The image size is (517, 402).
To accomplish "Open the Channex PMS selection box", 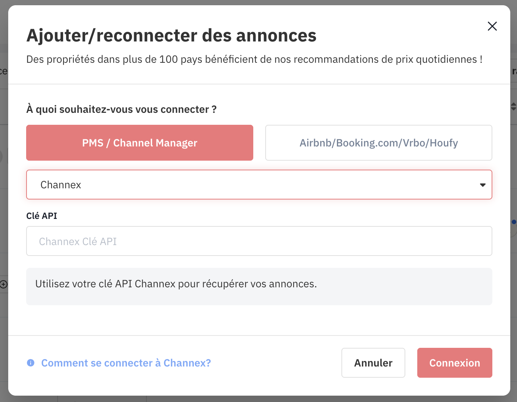I will point(259,185).
